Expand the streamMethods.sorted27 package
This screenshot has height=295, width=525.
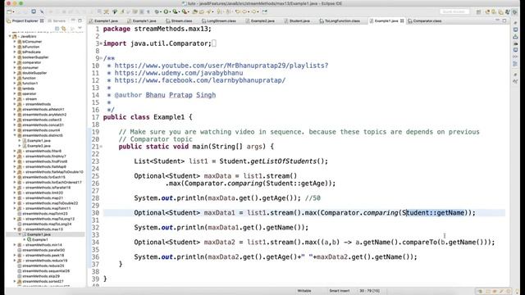[15, 281]
